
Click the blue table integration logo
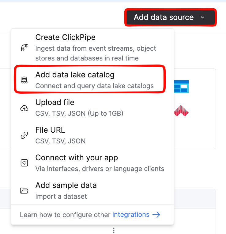[x=181, y=87]
